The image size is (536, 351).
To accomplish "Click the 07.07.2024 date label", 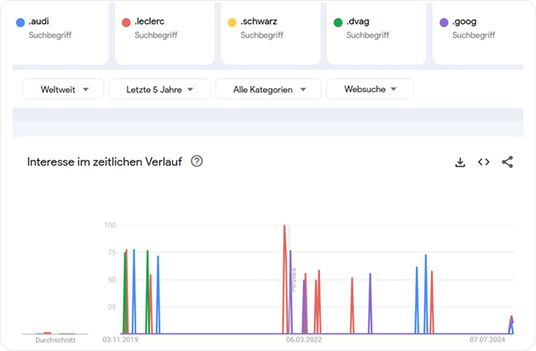I will 487,340.
